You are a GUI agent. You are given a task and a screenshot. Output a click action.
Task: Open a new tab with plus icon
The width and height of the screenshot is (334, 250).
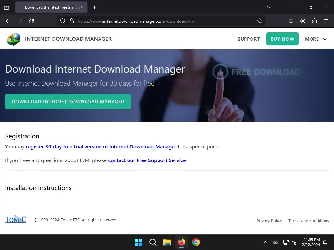94,7
